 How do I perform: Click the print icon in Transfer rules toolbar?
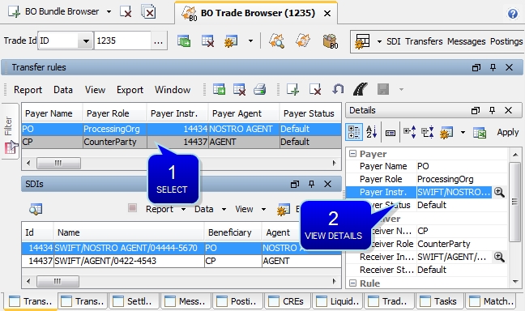259,89
